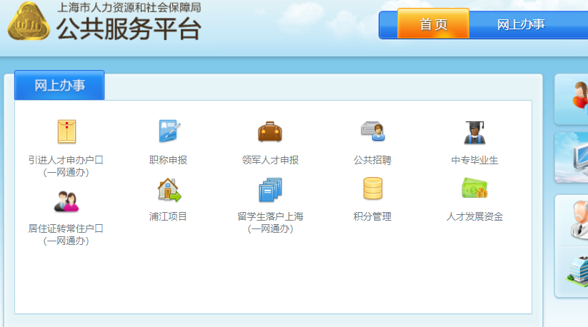This screenshot has height=327, width=588.
Task: Click the blue documents icon for 留学生落户上海
Action: pos(270,190)
